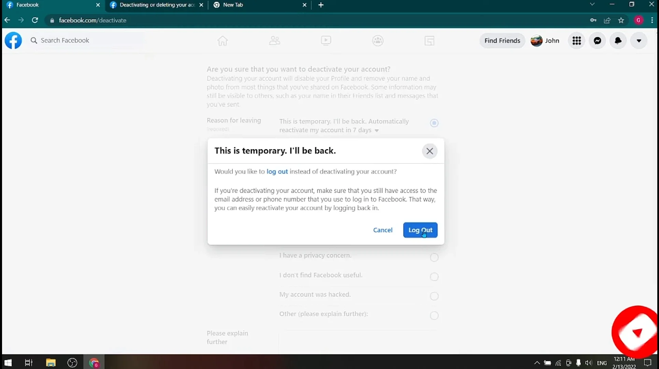Select 'This is temporary. I'll be back.' radio button

point(434,123)
